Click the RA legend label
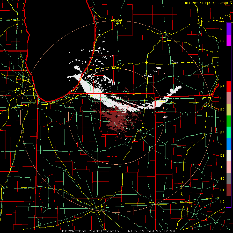 click(222, 133)
